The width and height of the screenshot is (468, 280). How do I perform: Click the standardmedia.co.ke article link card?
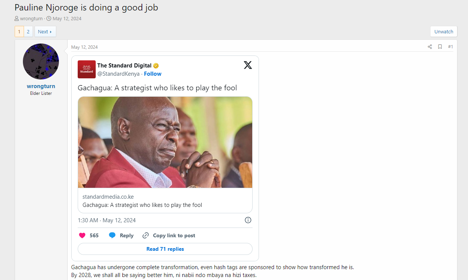click(x=165, y=201)
